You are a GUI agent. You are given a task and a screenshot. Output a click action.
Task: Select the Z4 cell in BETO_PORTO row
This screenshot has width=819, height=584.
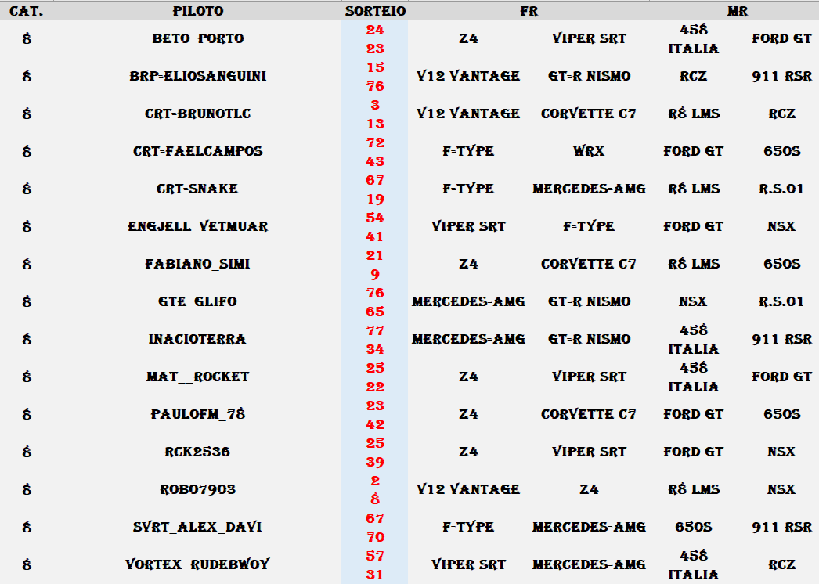click(x=468, y=38)
